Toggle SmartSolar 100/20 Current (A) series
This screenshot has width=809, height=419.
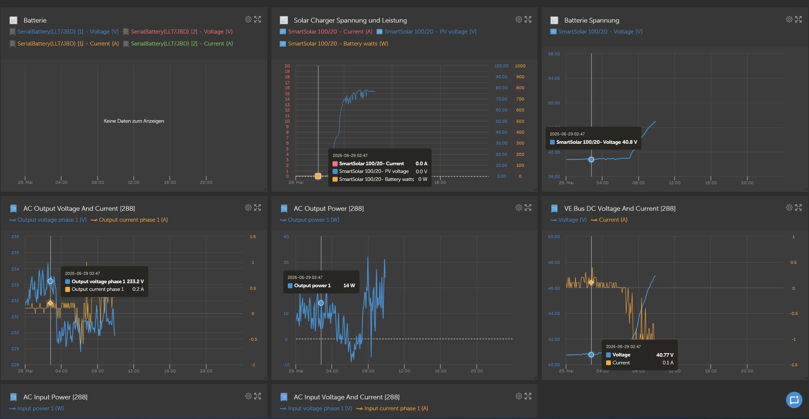pos(326,32)
